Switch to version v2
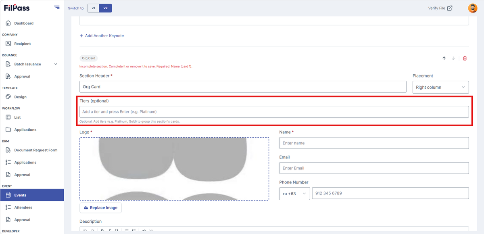The height and width of the screenshot is (234, 484). 106,8
